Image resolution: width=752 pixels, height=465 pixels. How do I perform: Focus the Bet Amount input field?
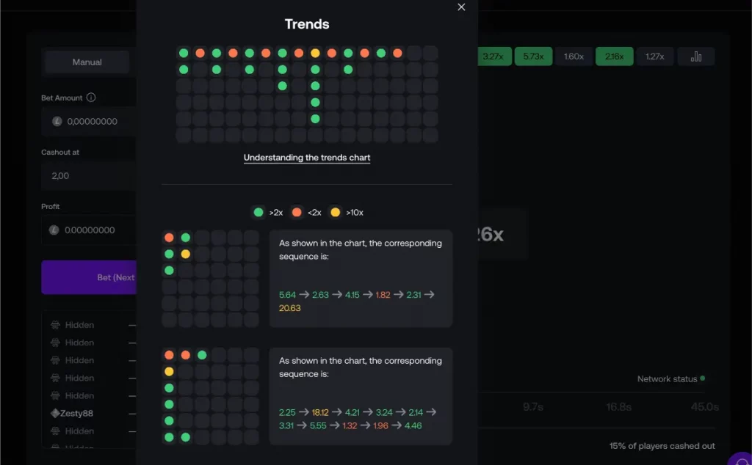(x=89, y=122)
